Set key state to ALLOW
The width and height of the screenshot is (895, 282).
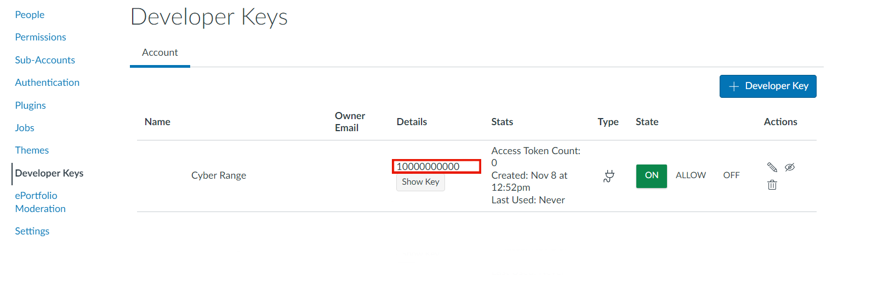click(x=691, y=175)
